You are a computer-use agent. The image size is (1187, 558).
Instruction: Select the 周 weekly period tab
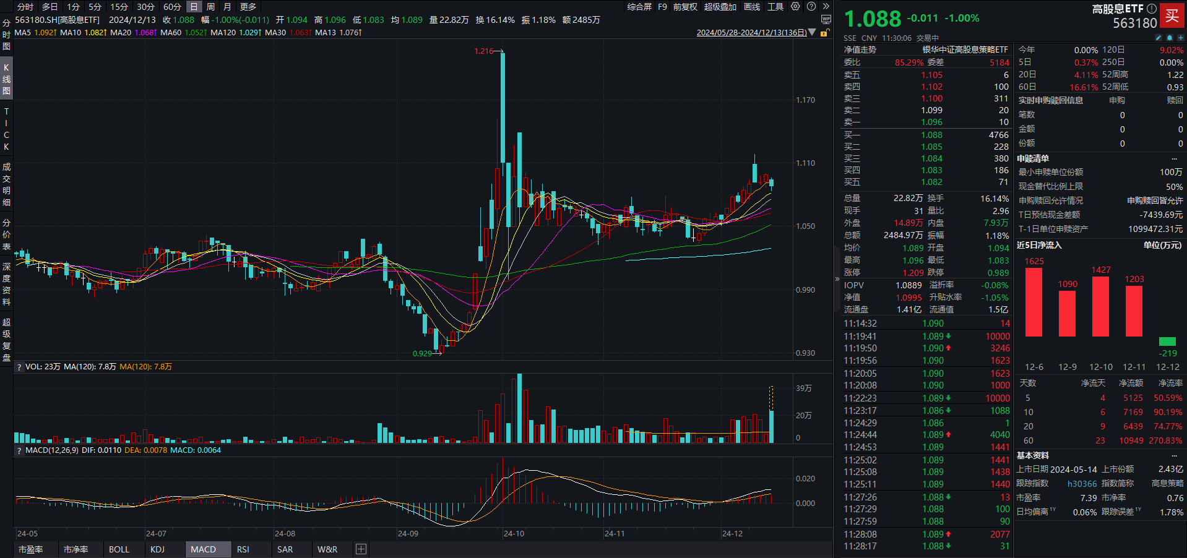coord(210,7)
